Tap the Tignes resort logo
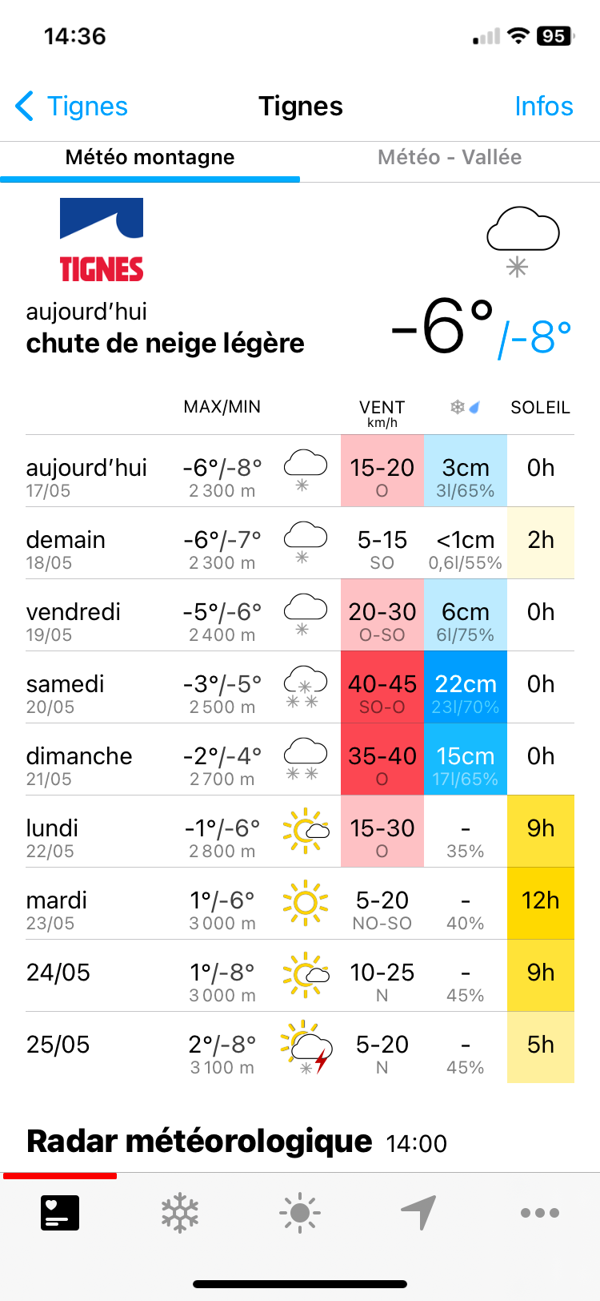 [102, 240]
